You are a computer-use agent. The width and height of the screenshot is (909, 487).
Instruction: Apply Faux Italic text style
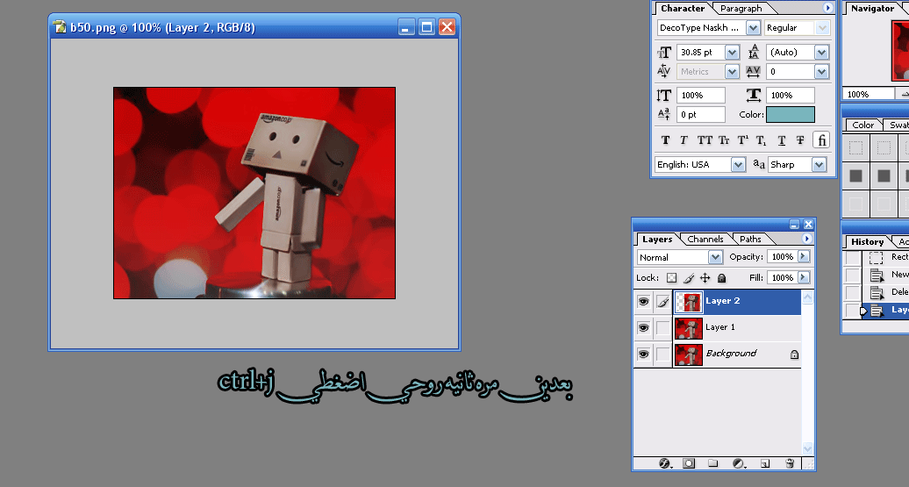coord(684,140)
